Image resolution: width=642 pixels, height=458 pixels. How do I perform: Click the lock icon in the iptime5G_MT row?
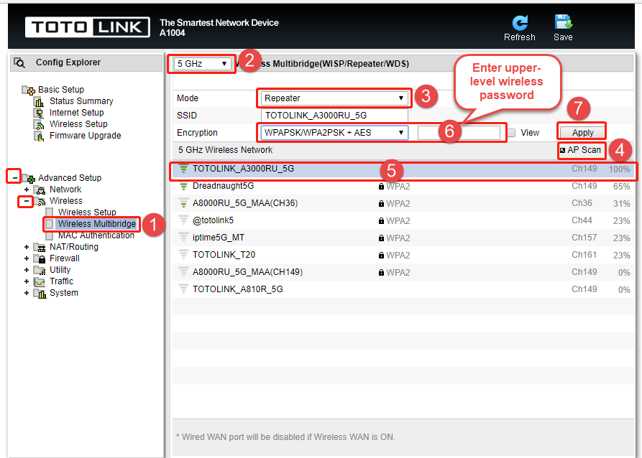(381, 238)
